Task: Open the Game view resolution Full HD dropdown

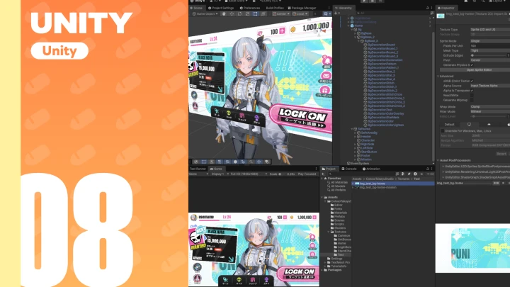Action: (247, 174)
